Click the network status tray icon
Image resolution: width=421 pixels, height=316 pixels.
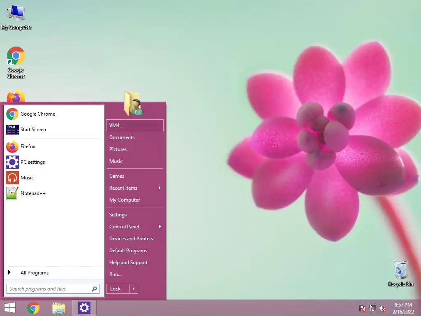click(372, 308)
